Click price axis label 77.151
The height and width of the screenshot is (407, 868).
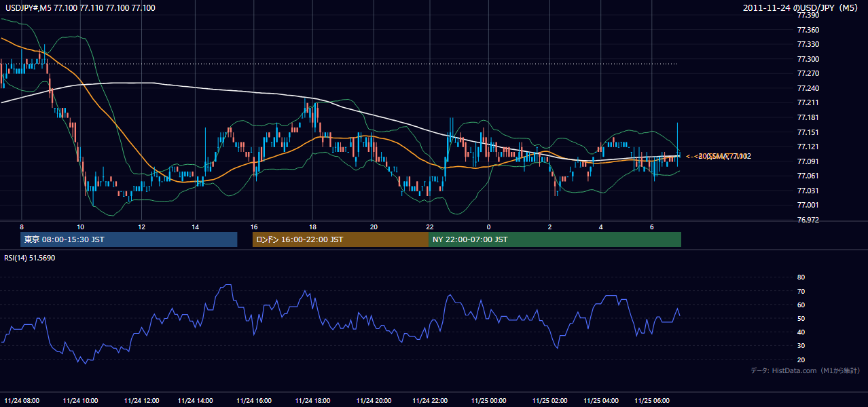click(x=808, y=132)
